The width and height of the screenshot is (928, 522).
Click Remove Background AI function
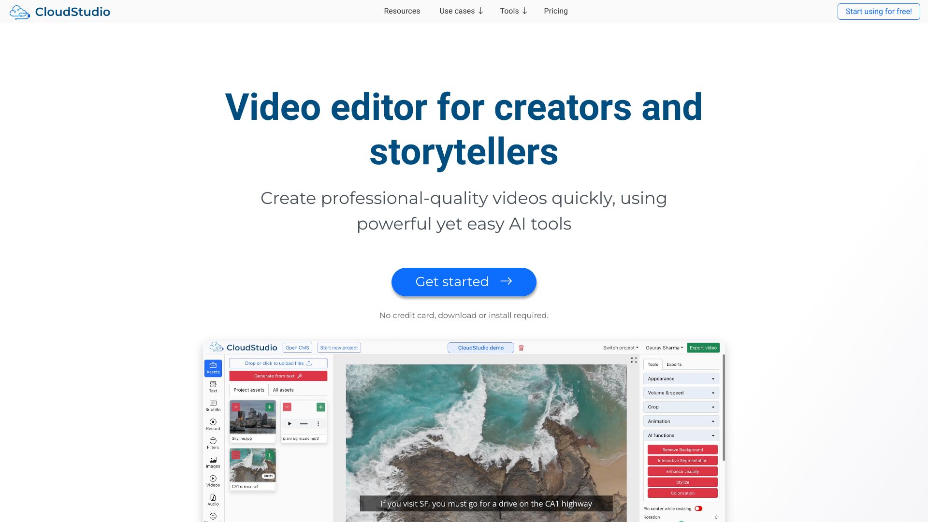(682, 450)
